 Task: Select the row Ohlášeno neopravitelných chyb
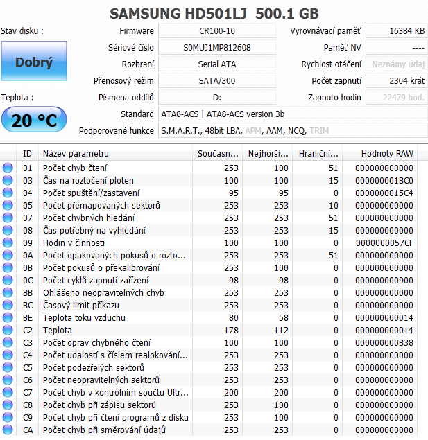(209, 292)
